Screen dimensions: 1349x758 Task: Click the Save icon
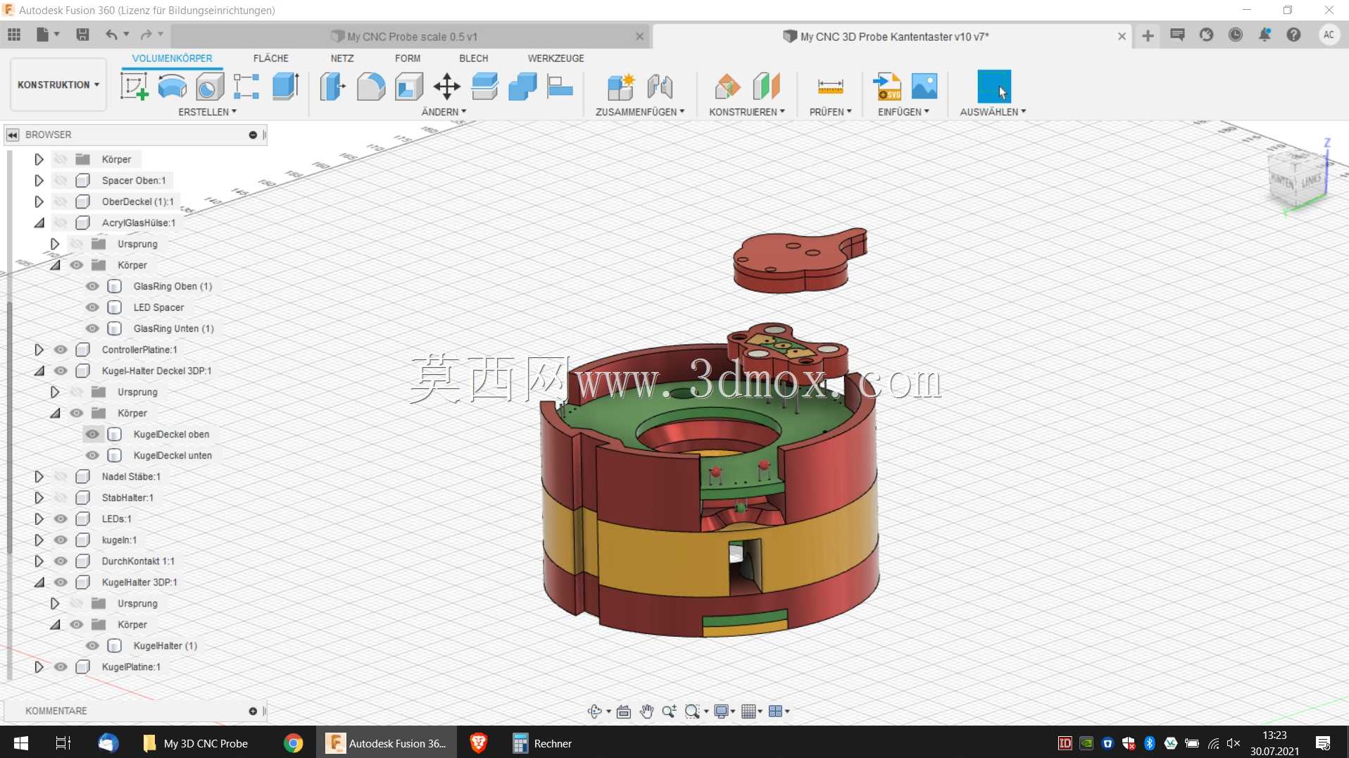[82, 35]
